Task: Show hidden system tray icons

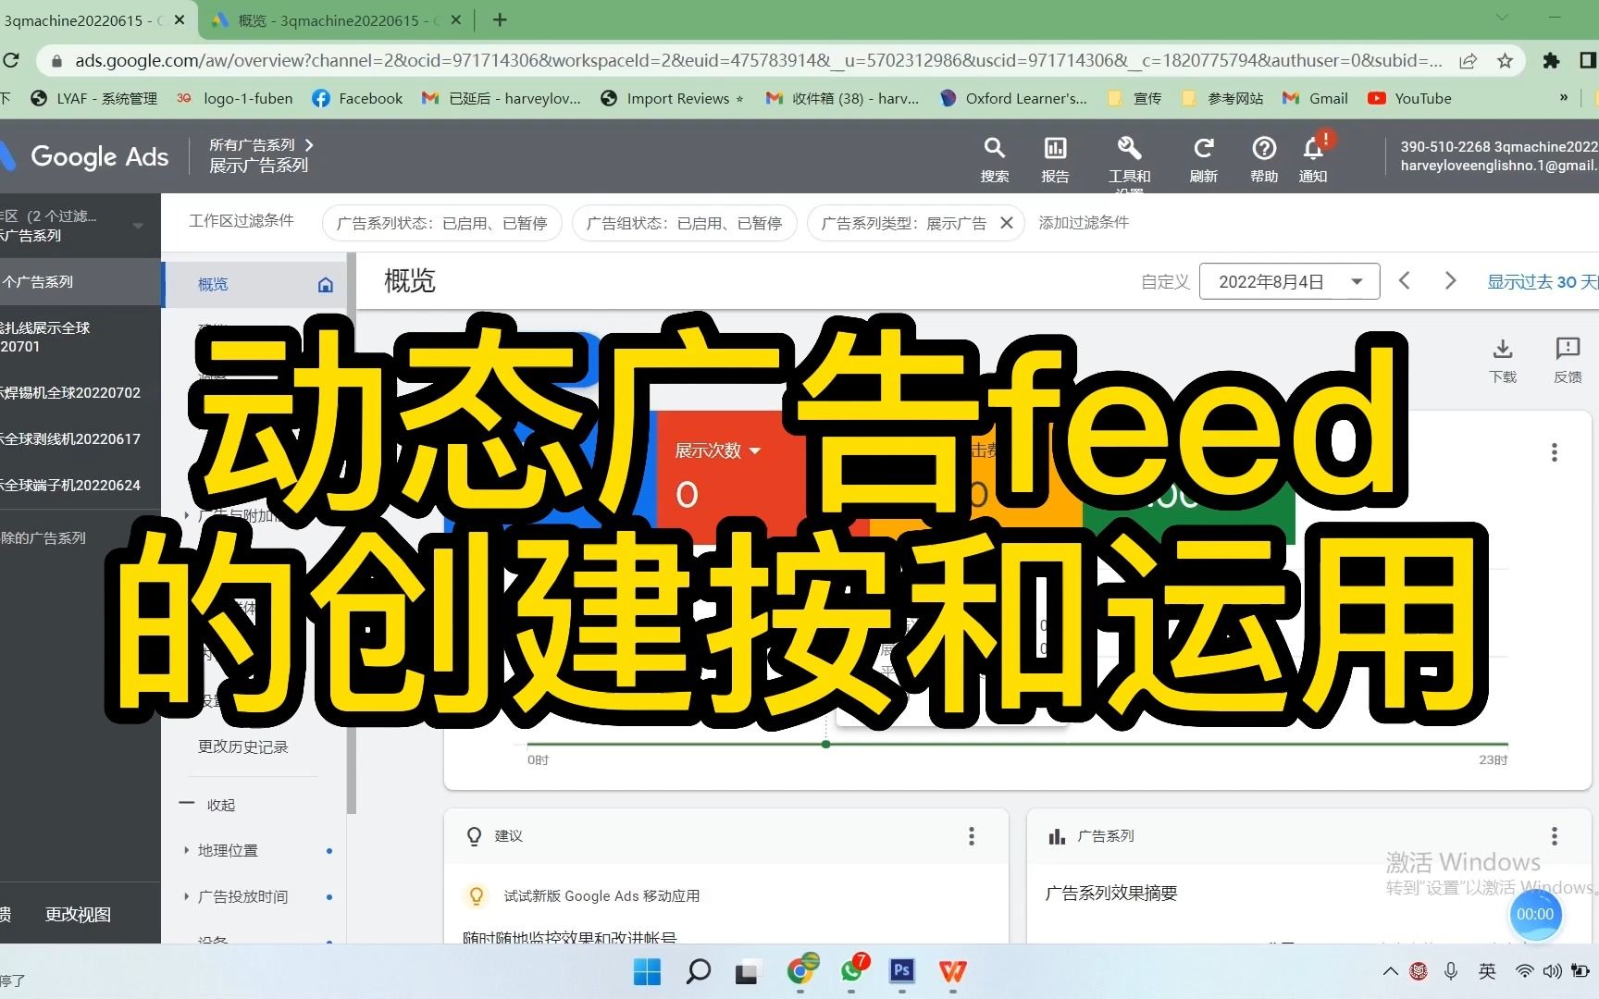Action: coord(1390,971)
